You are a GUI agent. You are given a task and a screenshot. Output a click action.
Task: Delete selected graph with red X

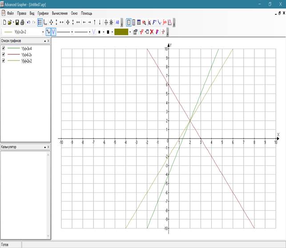[152, 32]
